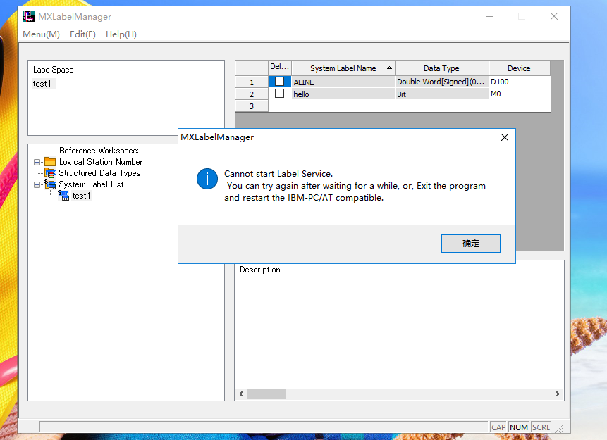The height and width of the screenshot is (440, 607).
Task: Open the Help(H) menu
Action: [x=121, y=34]
